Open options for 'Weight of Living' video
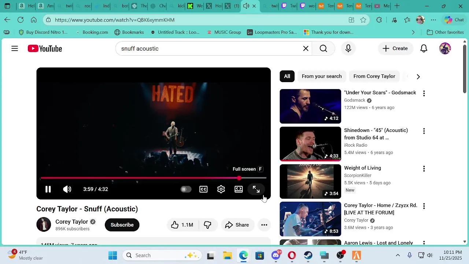The image size is (469, 264). (x=424, y=169)
